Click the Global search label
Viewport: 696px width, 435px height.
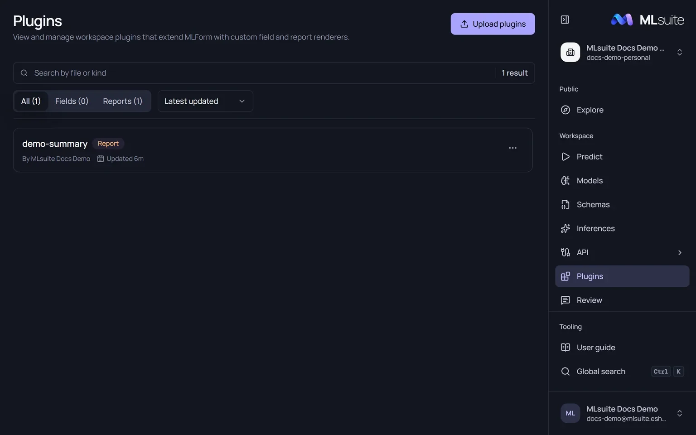(x=601, y=372)
